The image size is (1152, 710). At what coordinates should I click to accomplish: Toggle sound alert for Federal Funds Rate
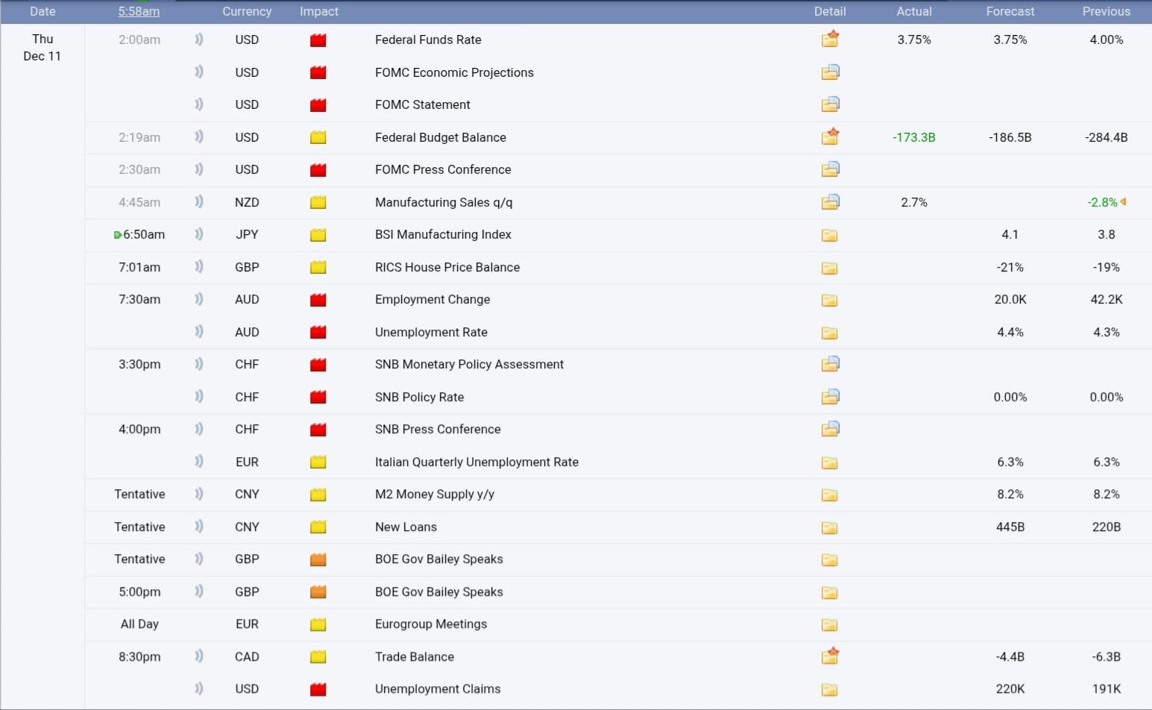(x=198, y=40)
